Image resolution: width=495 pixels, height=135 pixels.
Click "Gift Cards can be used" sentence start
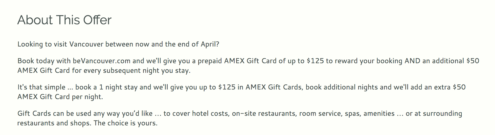pos(54,114)
